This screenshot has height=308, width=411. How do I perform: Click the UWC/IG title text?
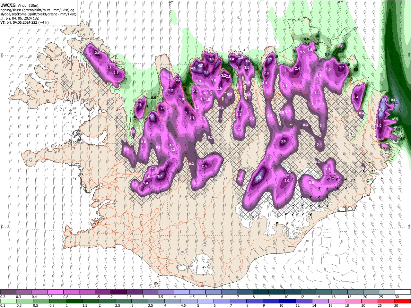click(x=8, y=5)
